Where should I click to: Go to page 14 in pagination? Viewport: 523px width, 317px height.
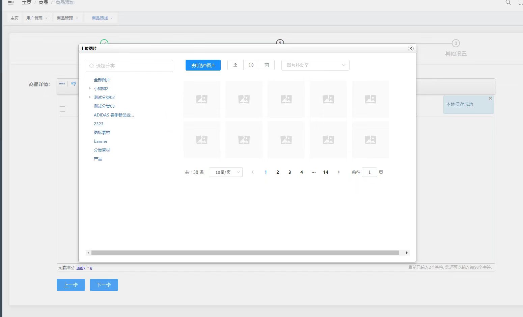(x=326, y=172)
